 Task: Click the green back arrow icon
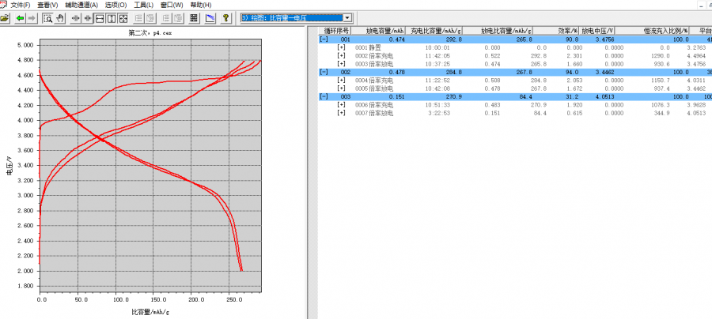tap(18, 17)
